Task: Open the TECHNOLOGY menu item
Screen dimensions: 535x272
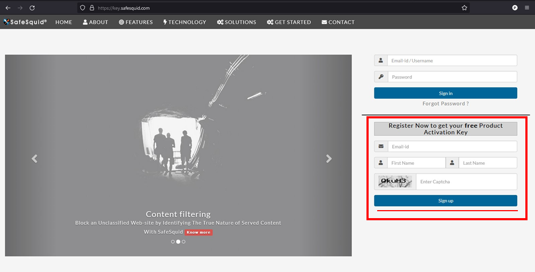Action: tap(185, 22)
